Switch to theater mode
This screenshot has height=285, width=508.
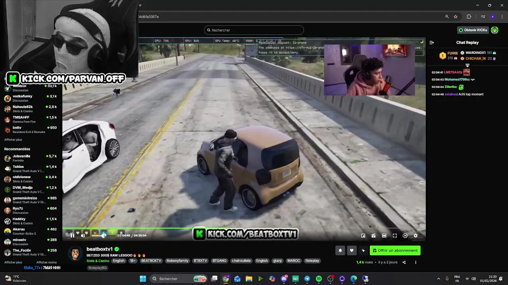[384, 236]
